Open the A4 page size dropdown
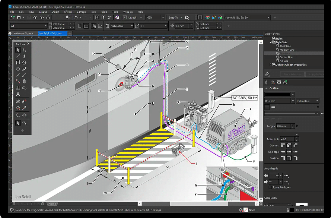The height and width of the screenshot is (218, 331). [x=45, y=26]
